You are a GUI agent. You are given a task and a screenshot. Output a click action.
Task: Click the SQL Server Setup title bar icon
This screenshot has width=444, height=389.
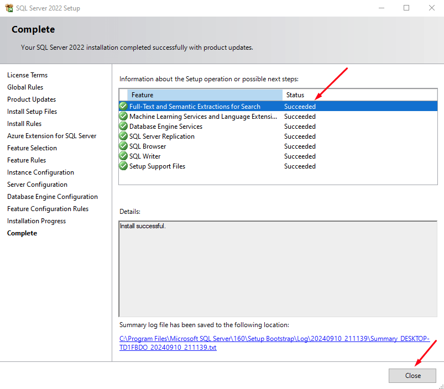point(9,8)
